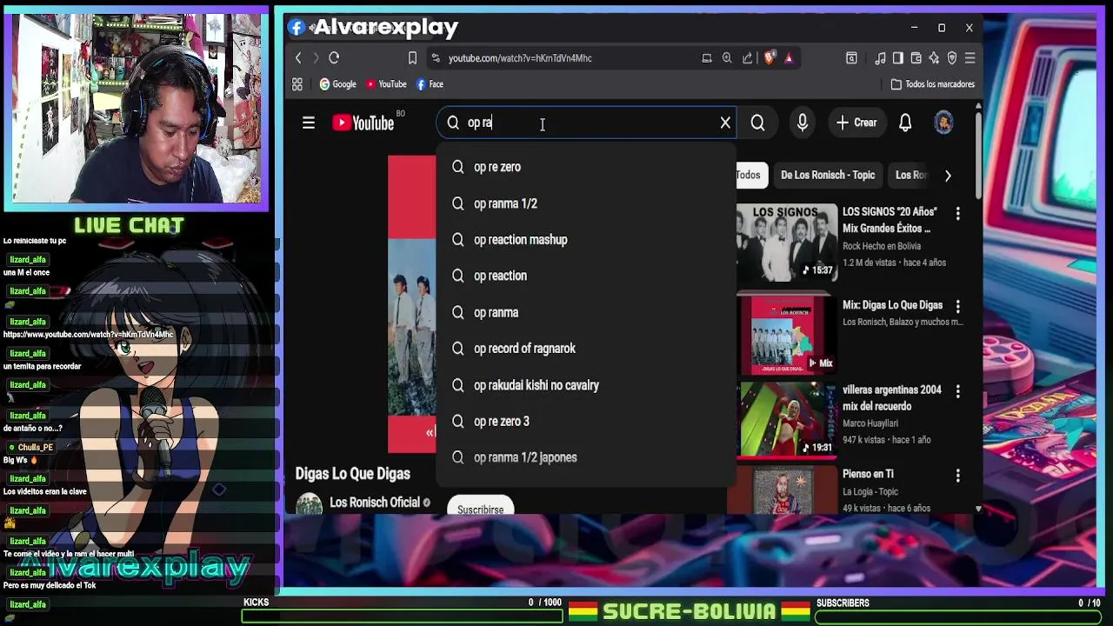This screenshot has width=1113, height=626.
Task: Open Los Ronisch Oficial channel name
Action: pyautogui.click(x=375, y=503)
